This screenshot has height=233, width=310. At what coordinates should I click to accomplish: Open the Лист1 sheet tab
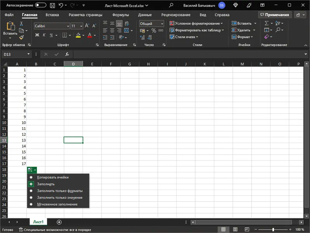pyautogui.click(x=38, y=222)
